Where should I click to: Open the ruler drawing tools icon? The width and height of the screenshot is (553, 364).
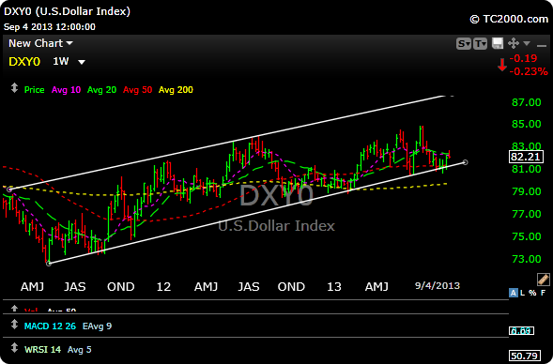(543, 279)
